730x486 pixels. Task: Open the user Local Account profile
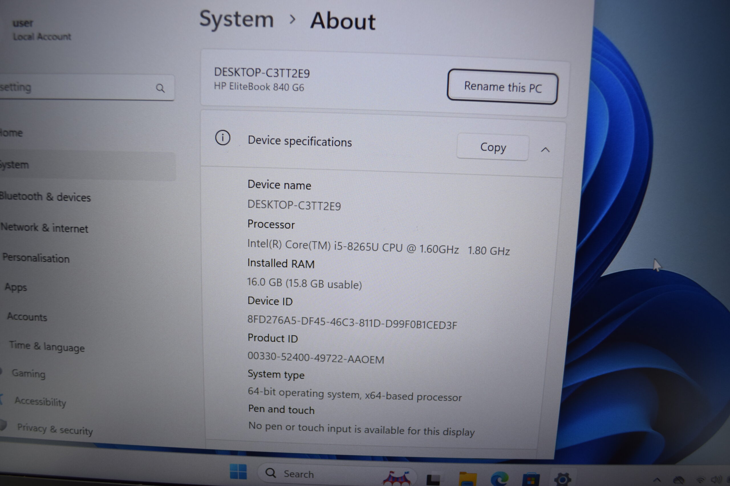coord(42,30)
